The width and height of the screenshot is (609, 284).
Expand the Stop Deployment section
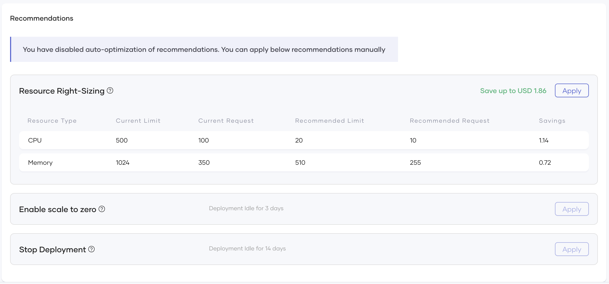pyautogui.click(x=53, y=249)
